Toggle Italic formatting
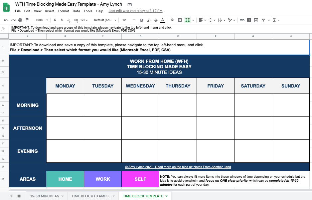Image resolution: width=312 pixels, height=200 pixels. [148, 20]
